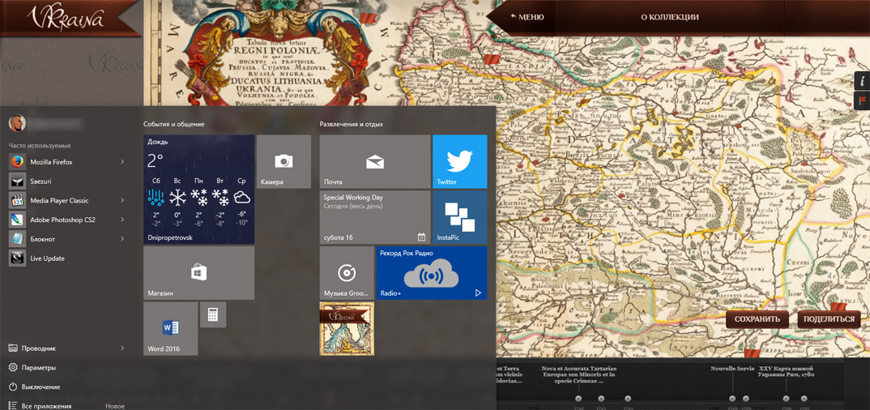Play Radio+ using the tile's play arrow
The height and width of the screenshot is (410, 870).
[x=478, y=293]
